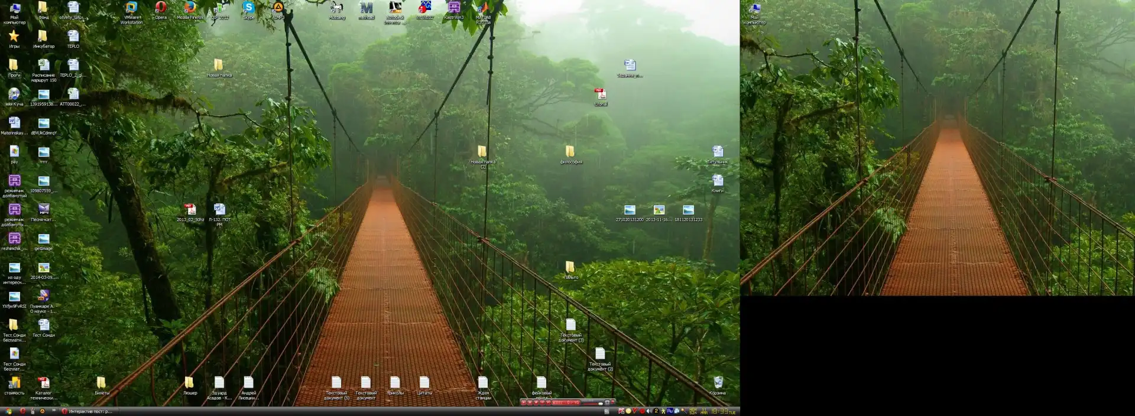
Task: Open the философия folder
Action: tap(570, 155)
